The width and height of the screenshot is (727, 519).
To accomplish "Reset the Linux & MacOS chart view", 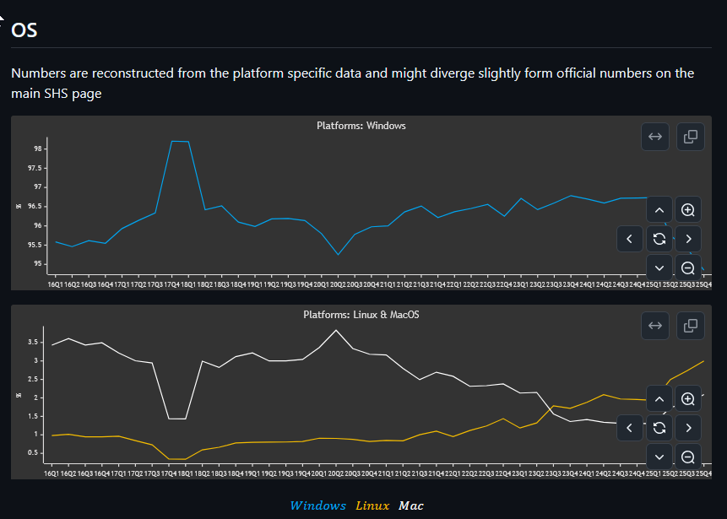I will 659,427.
